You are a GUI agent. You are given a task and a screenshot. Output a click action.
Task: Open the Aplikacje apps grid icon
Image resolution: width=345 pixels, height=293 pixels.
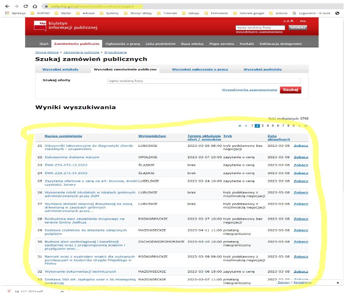[7, 13]
